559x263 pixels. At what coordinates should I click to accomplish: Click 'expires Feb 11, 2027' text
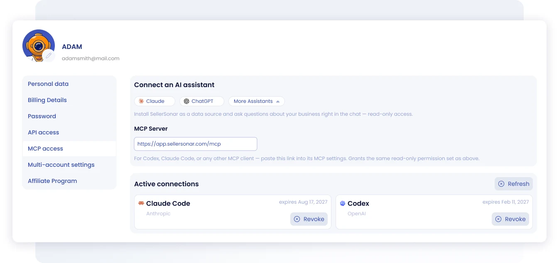point(506,202)
